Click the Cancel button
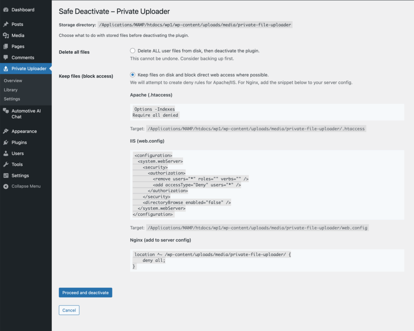 pyautogui.click(x=69, y=310)
